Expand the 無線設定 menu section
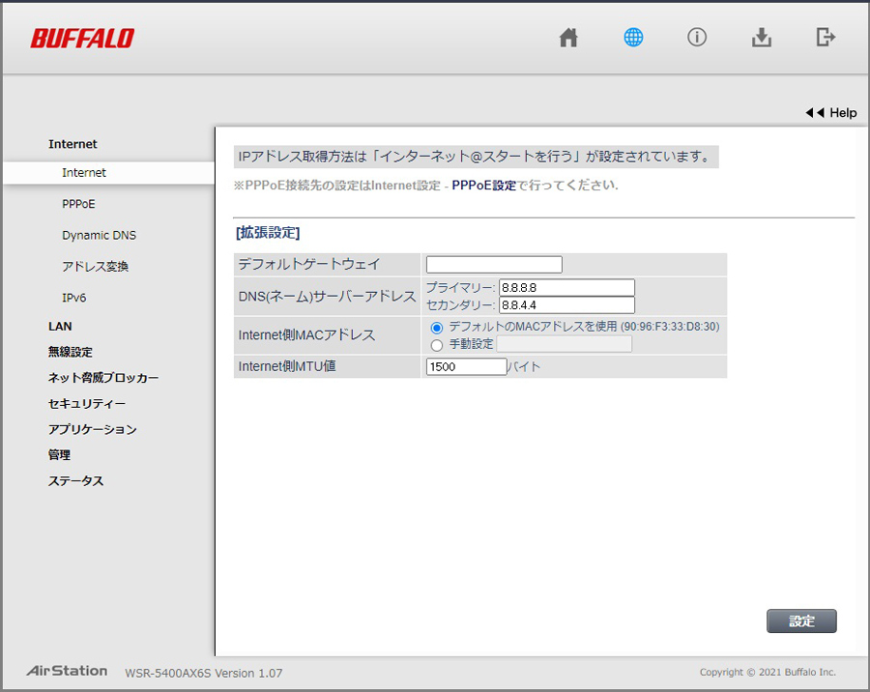This screenshot has height=692, width=870. pos(71,352)
